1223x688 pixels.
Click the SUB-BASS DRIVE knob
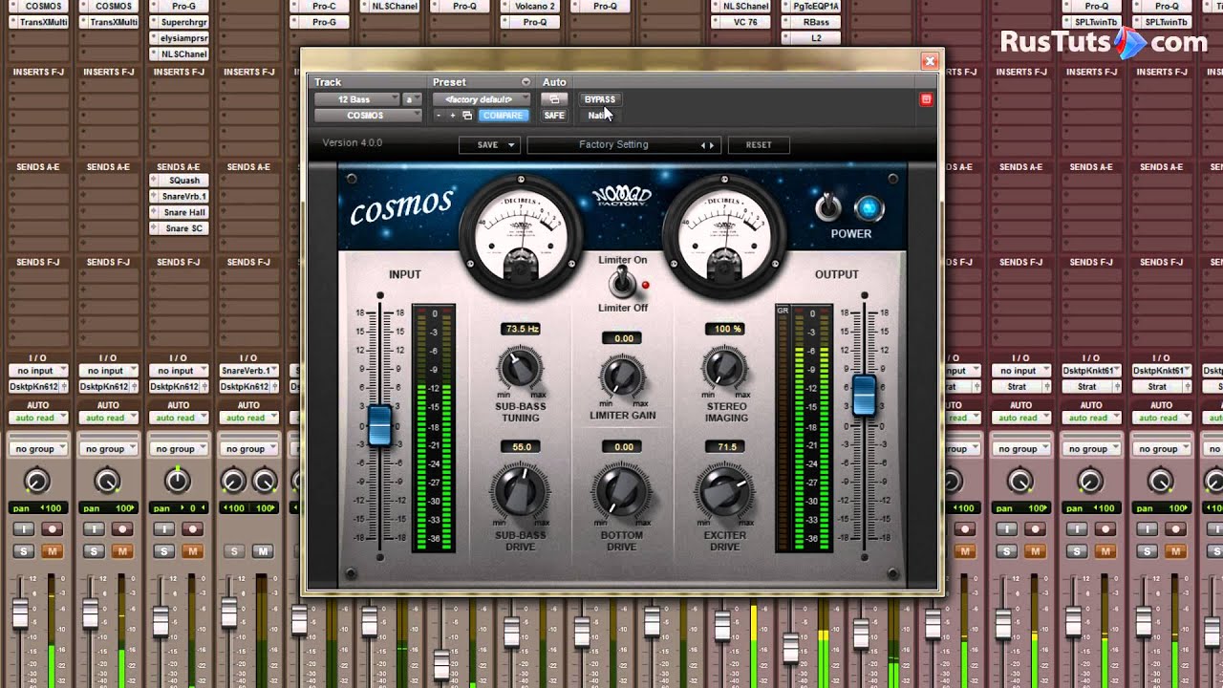coord(520,492)
